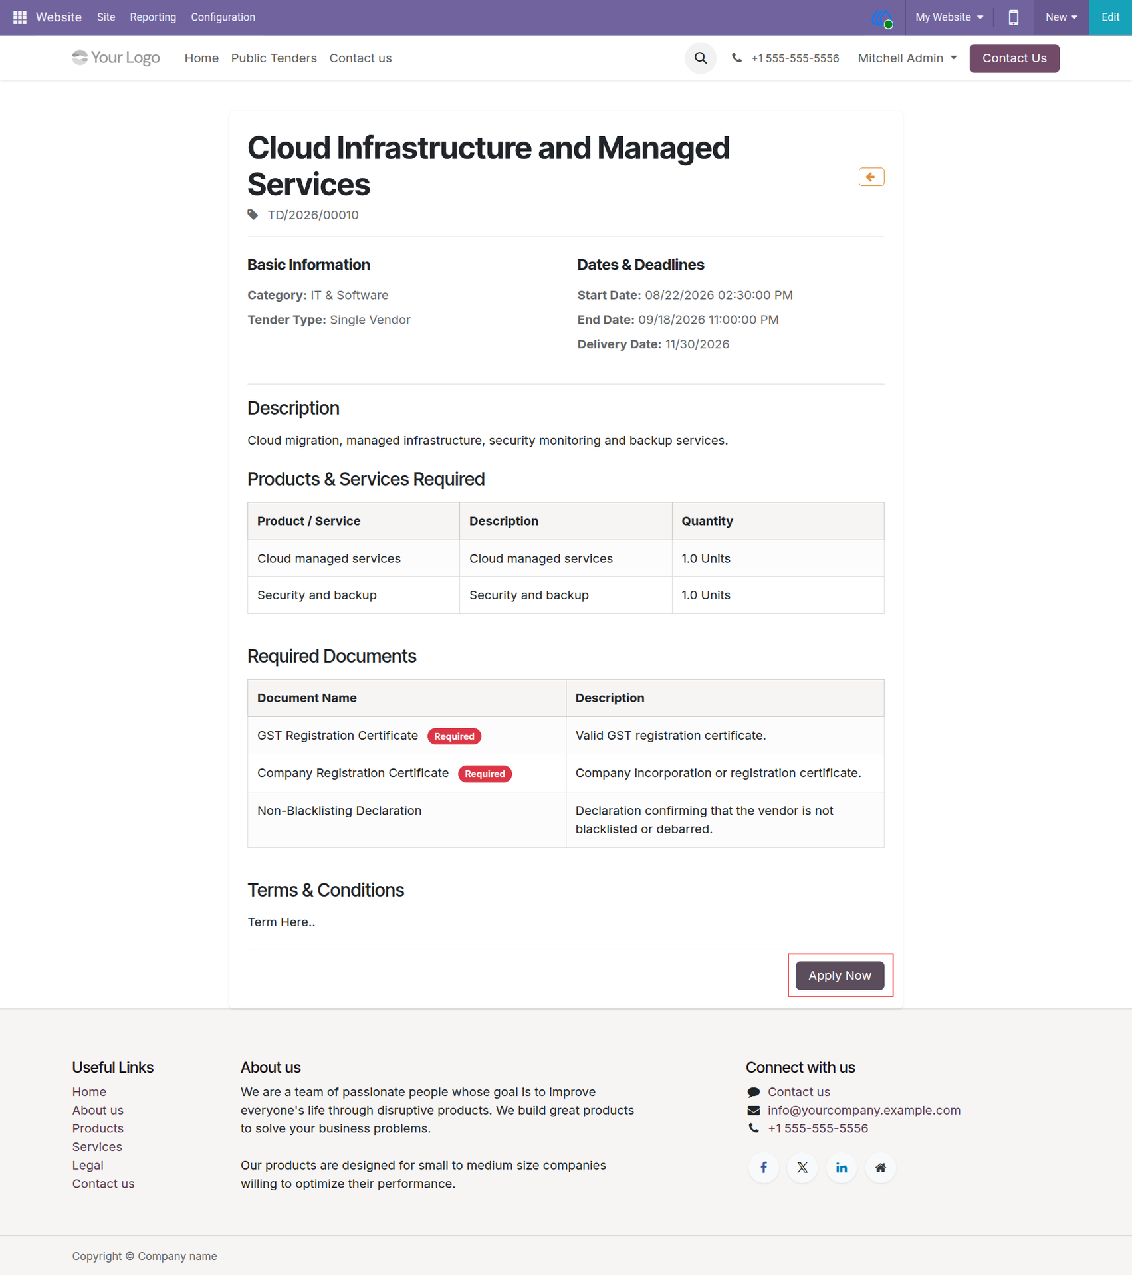Viewport: 1132px width, 1276px height.
Task: Click the header phone icon
Action: click(x=736, y=58)
